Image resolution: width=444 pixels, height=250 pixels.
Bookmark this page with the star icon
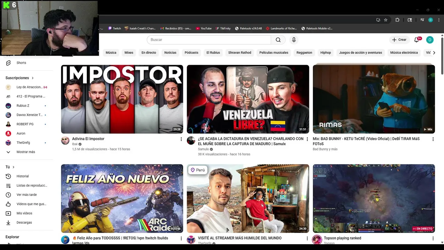[x=386, y=20]
